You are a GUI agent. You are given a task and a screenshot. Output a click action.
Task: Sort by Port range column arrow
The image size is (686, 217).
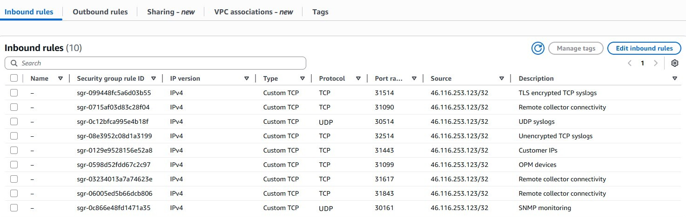(x=414, y=78)
